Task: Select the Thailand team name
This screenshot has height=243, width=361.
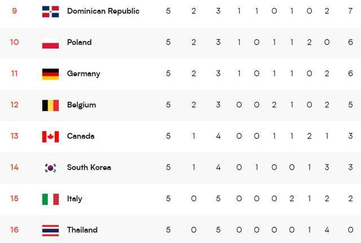Action: pos(82,230)
